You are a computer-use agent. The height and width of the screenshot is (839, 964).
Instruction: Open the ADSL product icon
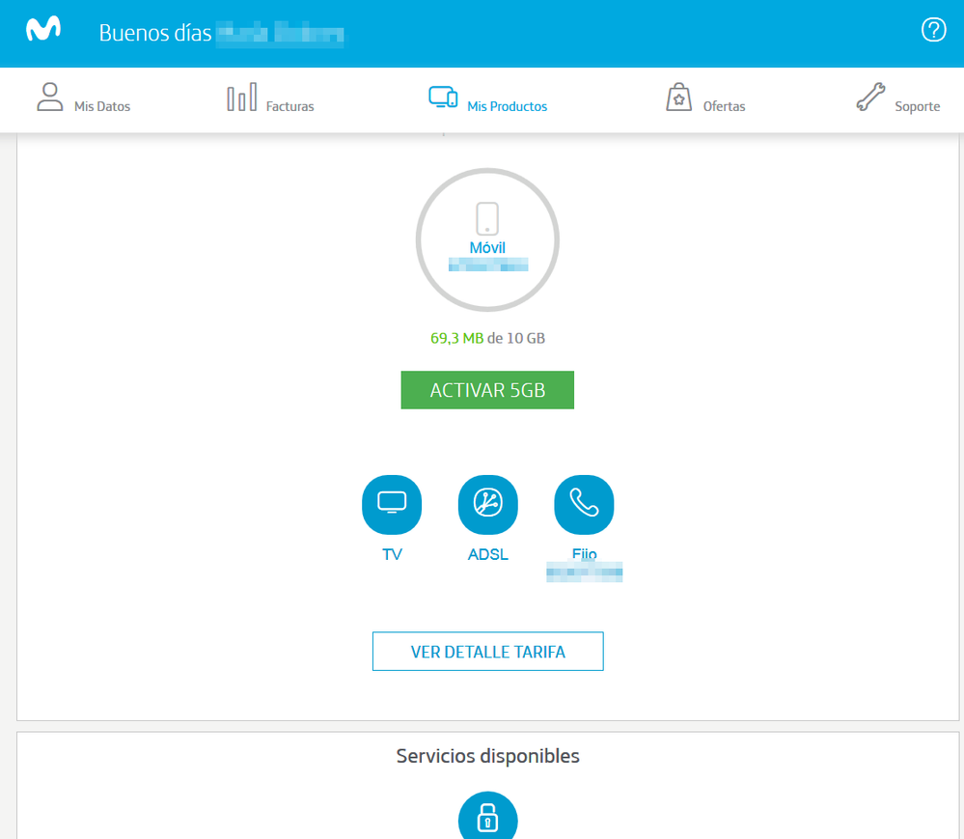(x=487, y=504)
